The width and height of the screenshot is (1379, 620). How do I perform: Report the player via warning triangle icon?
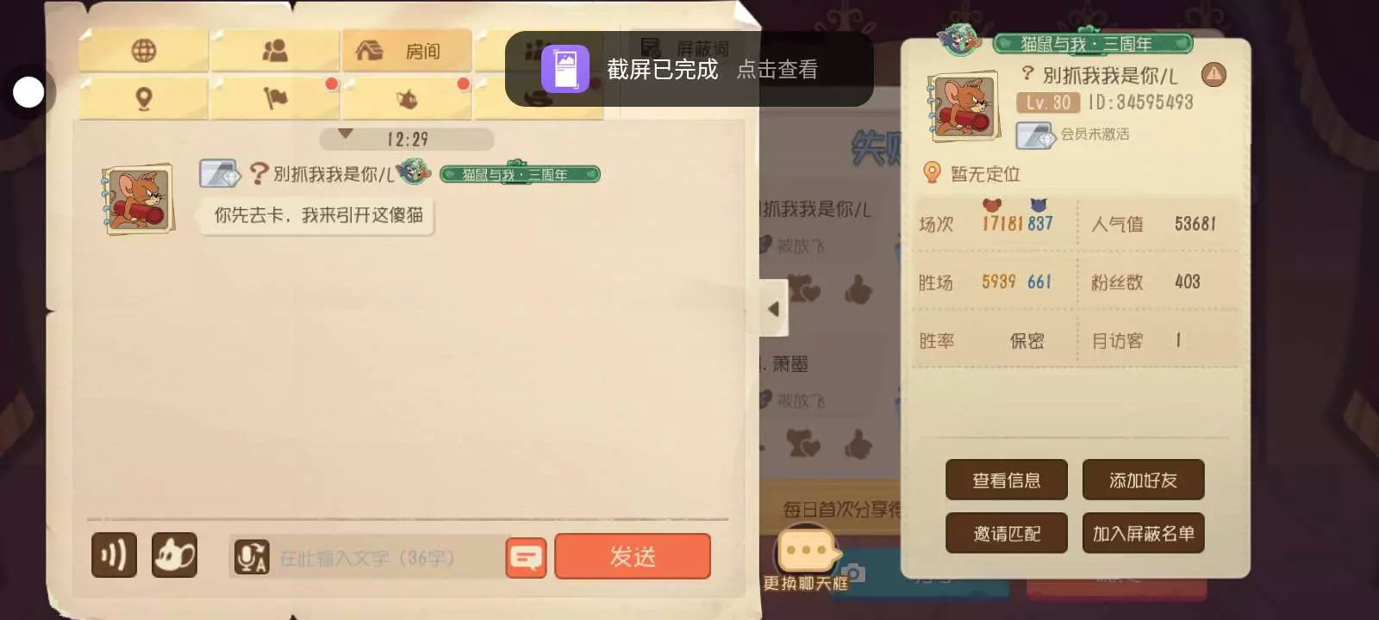[x=1214, y=74]
